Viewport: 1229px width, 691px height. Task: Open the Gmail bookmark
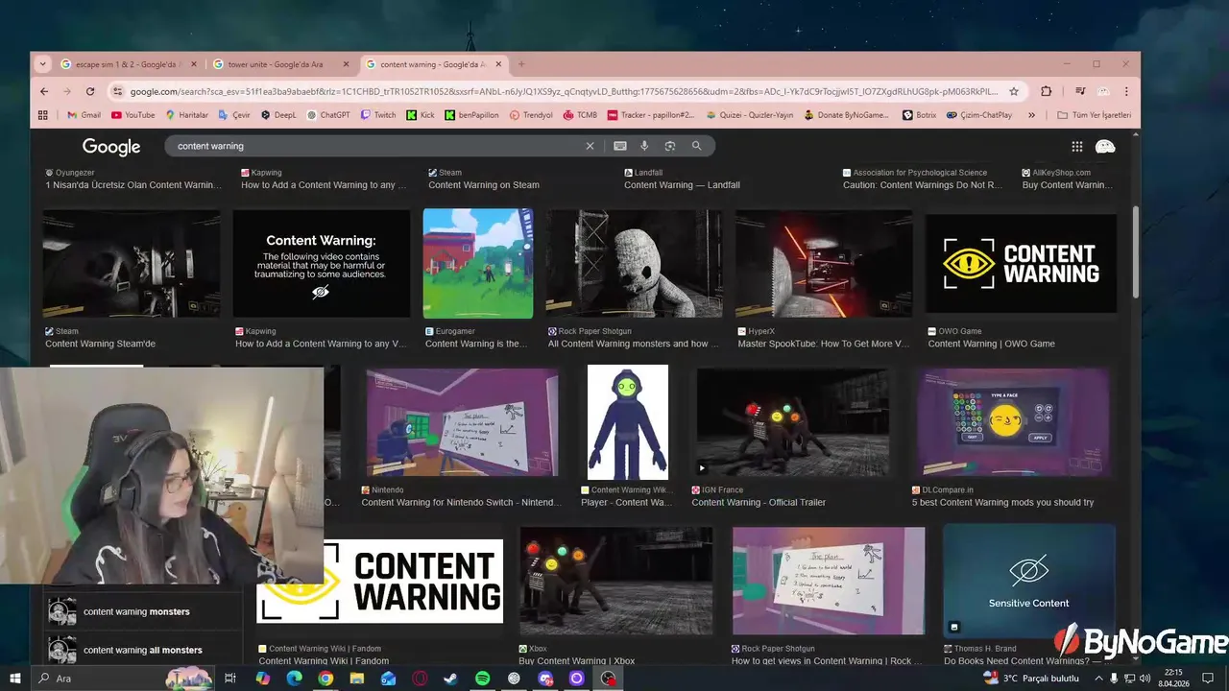pyautogui.click(x=84, y=115)
